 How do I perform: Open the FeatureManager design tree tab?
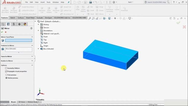[3, 24]
